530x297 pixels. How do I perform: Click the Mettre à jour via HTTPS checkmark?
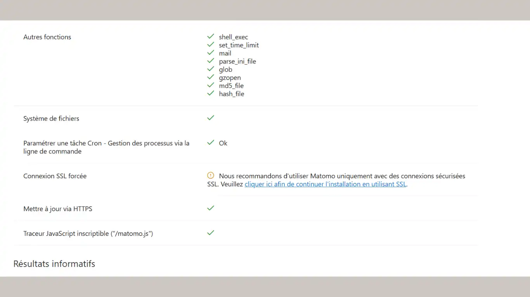211,208
